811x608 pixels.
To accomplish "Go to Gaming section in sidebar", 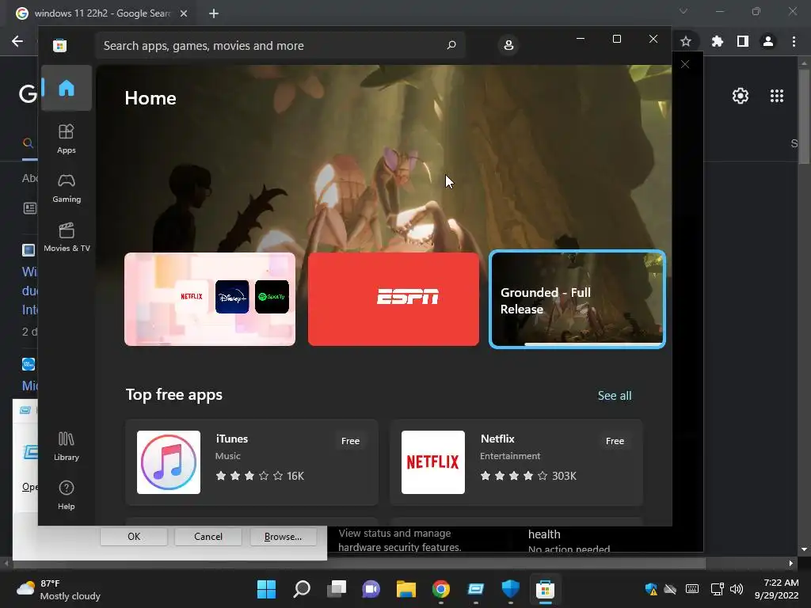I will (67, 188).
